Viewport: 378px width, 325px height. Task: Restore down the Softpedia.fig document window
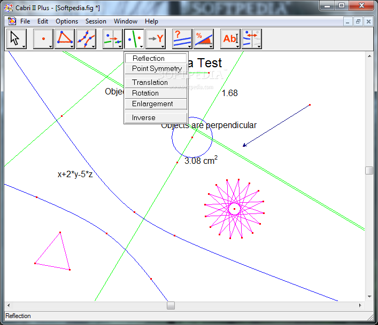coord(358,22)
